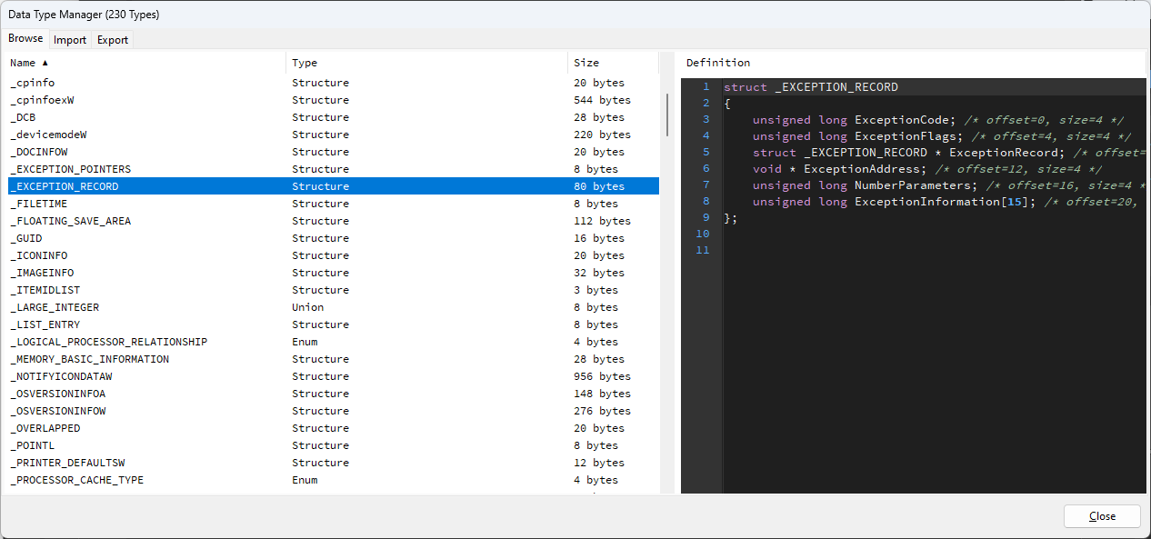Select the _IMAGEINFO row
This screenshot has width=1151, height=539.
pos(333,273)
